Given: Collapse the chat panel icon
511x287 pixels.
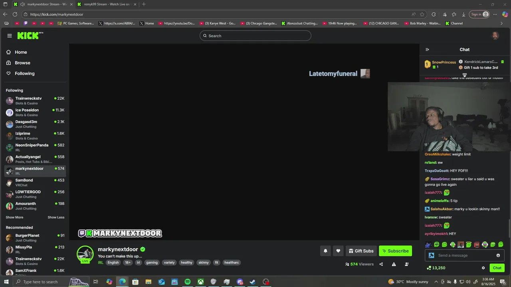Looking at the screenshot, I should pos(427,49).
